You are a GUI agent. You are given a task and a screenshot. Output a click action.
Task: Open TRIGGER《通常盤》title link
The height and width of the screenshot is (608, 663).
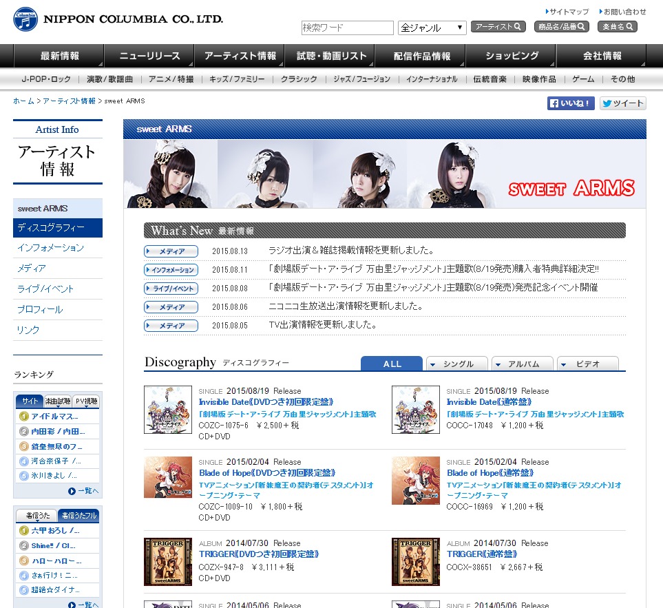pos(482,554)
